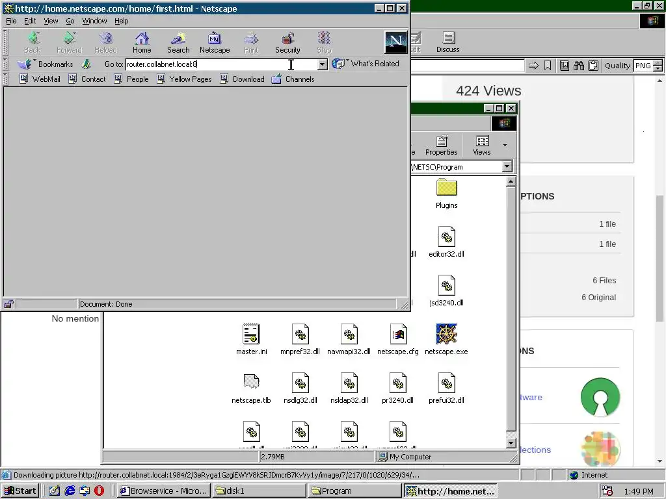Open Browservice taskbar button
This screenshot has width=666, height=499.
click(x=163, y=491)
